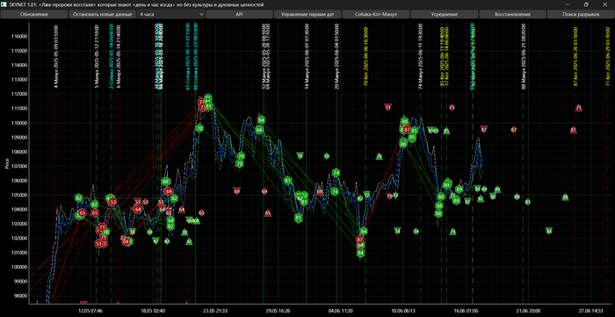
Task: Click vertical line label 5 Манул 2025-05-12
Action: (x=97, y=57)
